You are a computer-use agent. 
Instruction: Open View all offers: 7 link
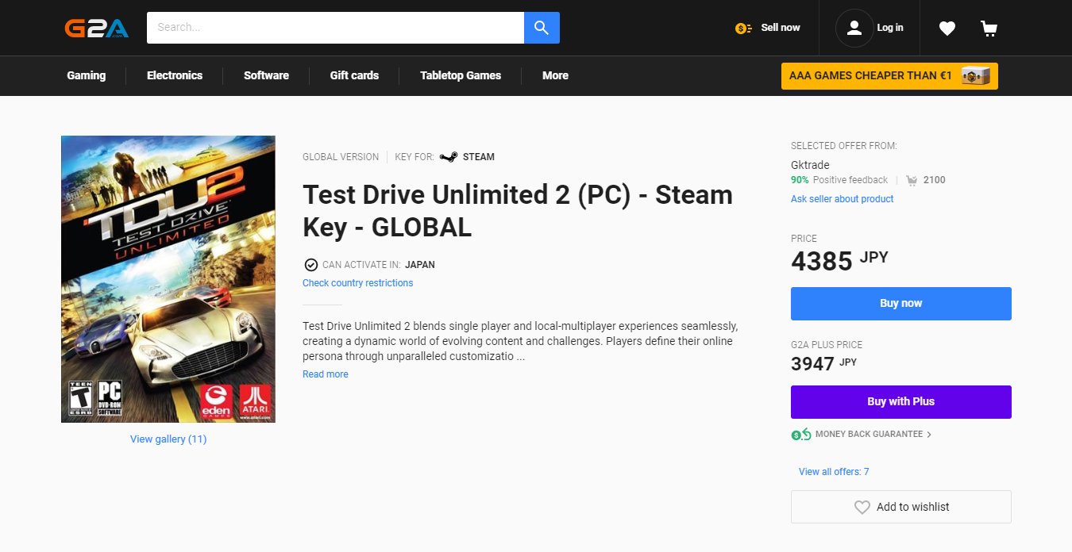(834, 472)
